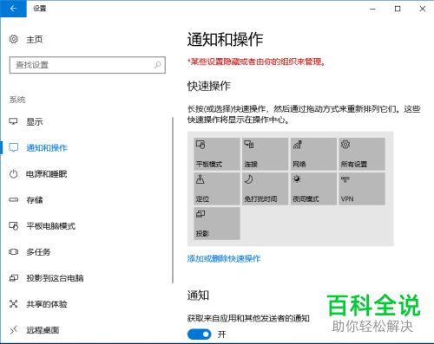Screen dimensions: 434x344
Task: Minimize the 设置 window
Action: pyautogui.click(x=372, y=9)
